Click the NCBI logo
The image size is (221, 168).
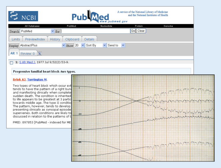coord(23,16)
